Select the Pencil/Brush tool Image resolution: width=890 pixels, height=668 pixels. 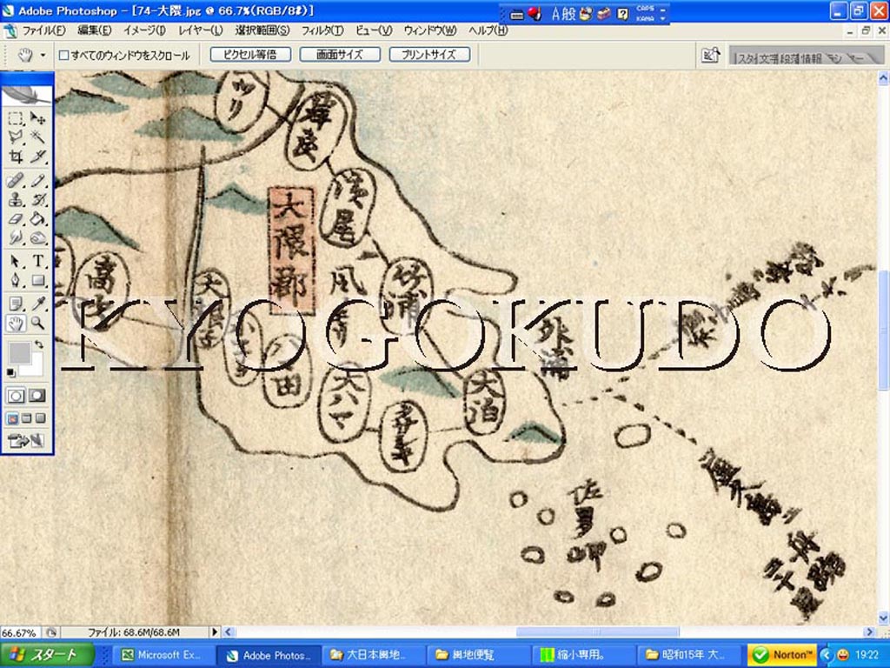37,181
